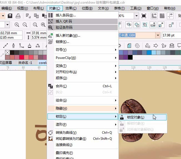Click the font size field 17.98 pt
The image size is (181, 159).
171,35
